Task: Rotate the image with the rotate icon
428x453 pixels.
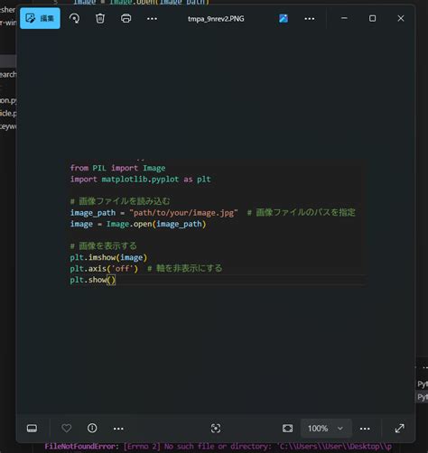Action: pyautogui.click(x=74, y=19)
